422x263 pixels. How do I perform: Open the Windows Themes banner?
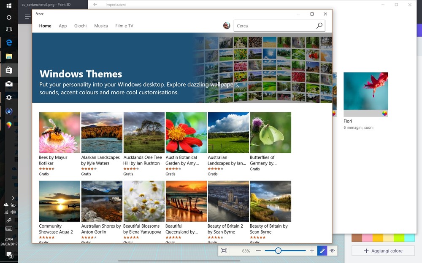click(x=182, y=68)
